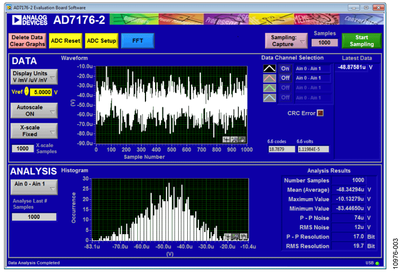Click Delete Data Clear Graphs button
The image size is (400, 272).
coord(27,41)
